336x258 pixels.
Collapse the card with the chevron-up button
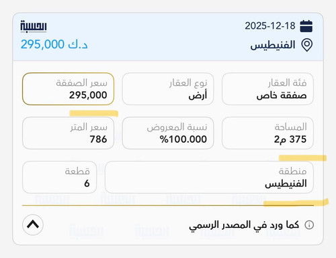point(33,224)
